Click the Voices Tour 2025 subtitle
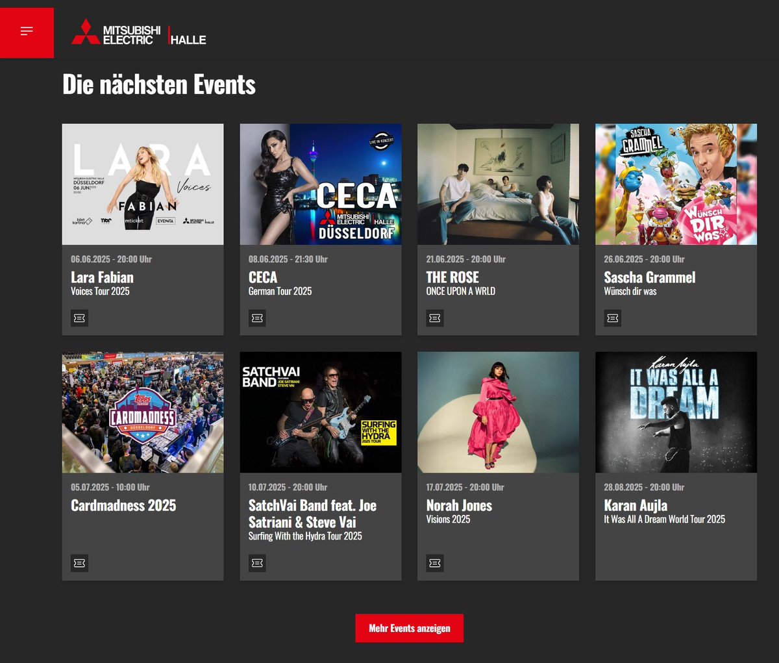This screenshot has width=779, height=663. tap(100, 292)
